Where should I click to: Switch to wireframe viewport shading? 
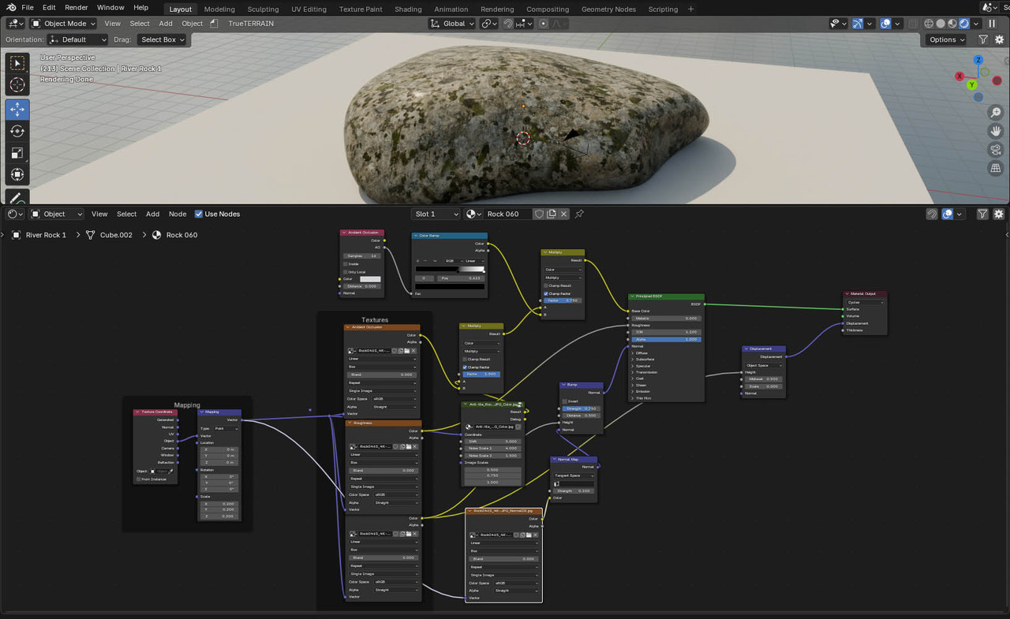pyautogui.click(x=929, y=24)
